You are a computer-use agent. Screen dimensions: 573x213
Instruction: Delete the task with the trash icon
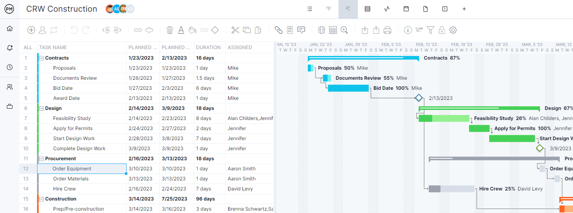(x=170, y=30)
